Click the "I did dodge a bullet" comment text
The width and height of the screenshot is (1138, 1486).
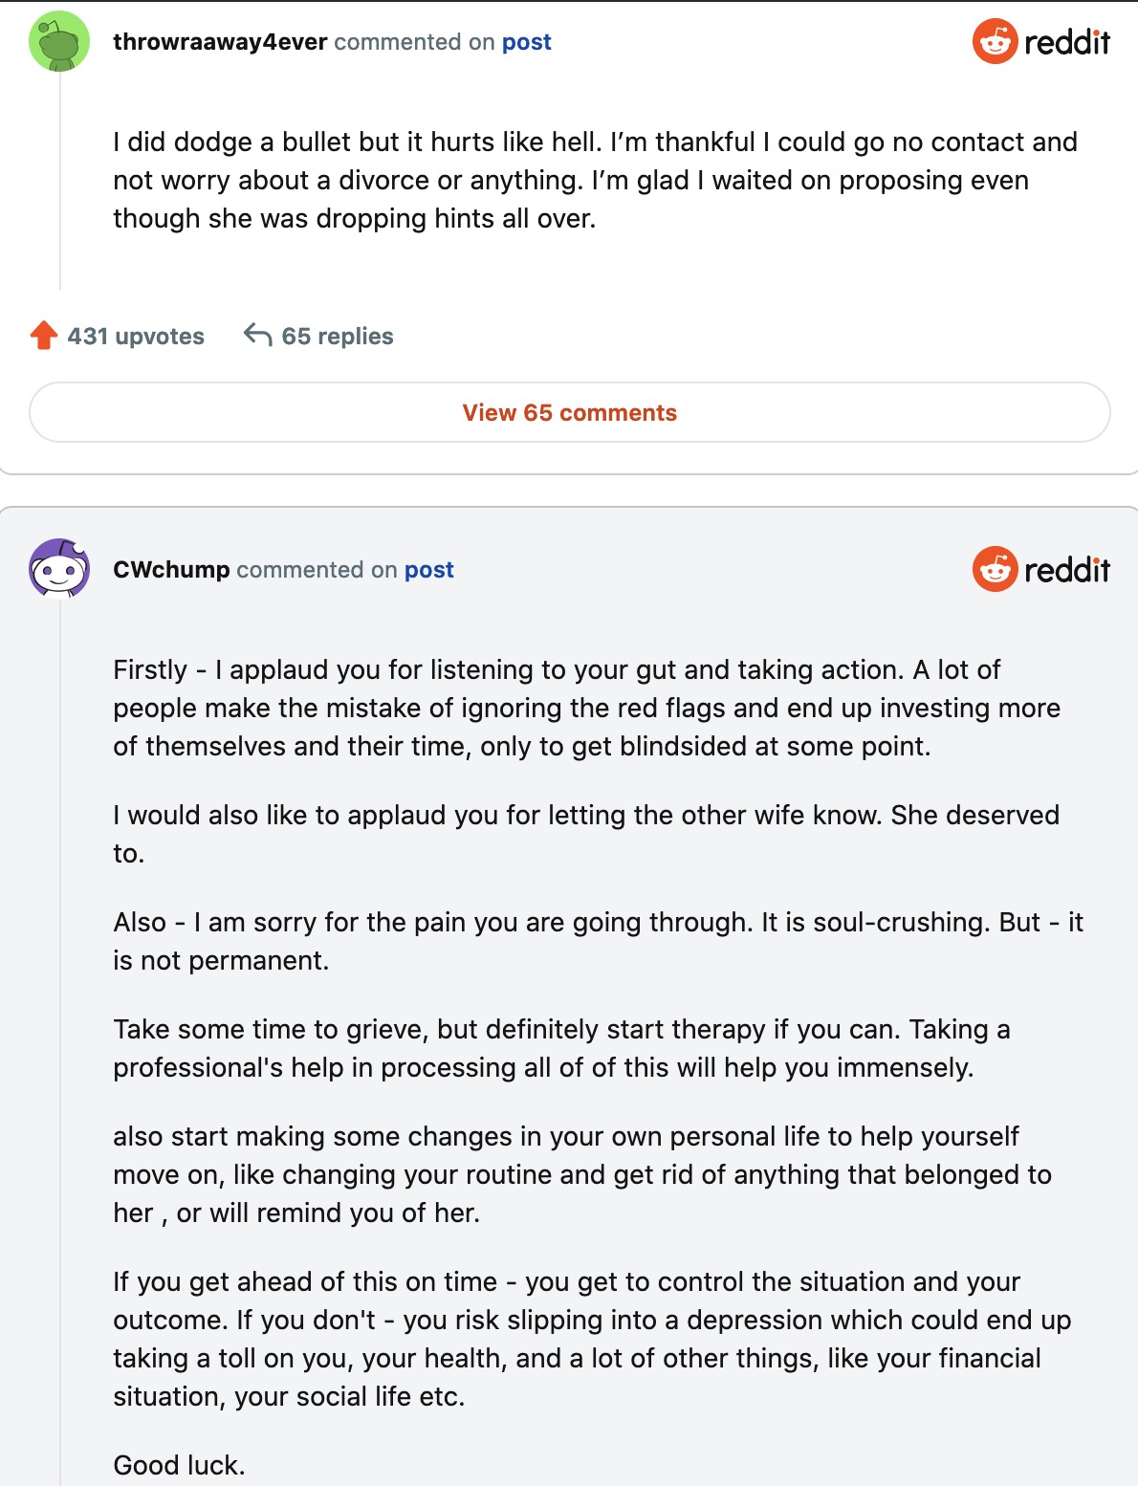595,181
